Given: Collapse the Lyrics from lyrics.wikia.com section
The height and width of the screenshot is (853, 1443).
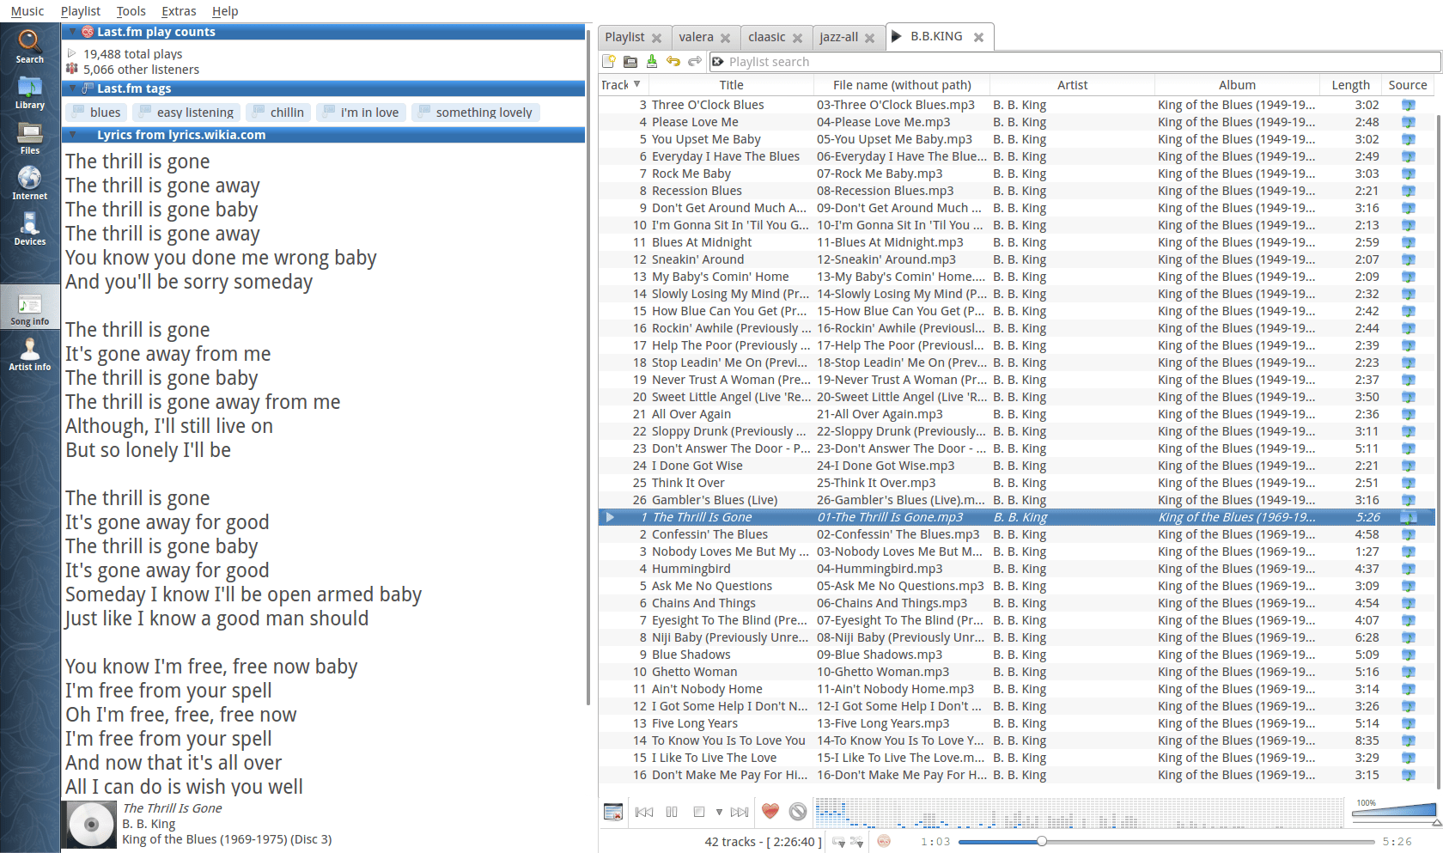Looking at the screenshot, I should [x=71, y=134].
